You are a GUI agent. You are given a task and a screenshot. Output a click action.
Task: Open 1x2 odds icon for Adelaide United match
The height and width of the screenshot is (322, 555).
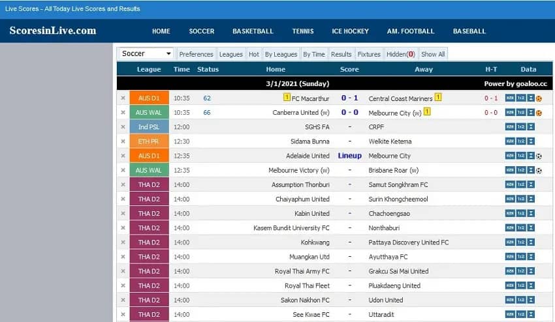(x=520, y=156)
